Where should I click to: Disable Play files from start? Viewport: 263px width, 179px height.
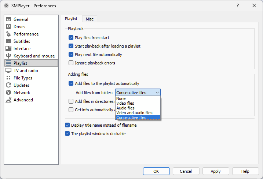click(71, 38)
